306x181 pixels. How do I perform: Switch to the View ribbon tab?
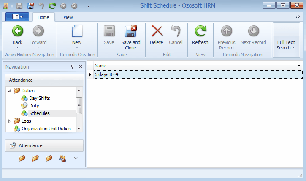click(x=68, y=17)
